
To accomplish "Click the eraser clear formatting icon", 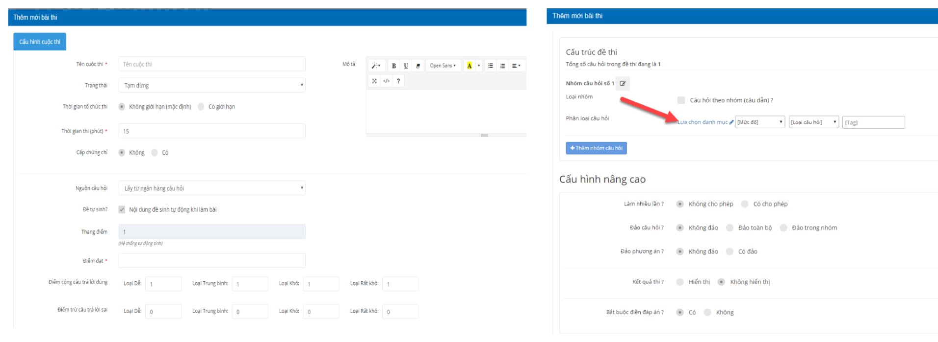I will click(x=418, y=66).
